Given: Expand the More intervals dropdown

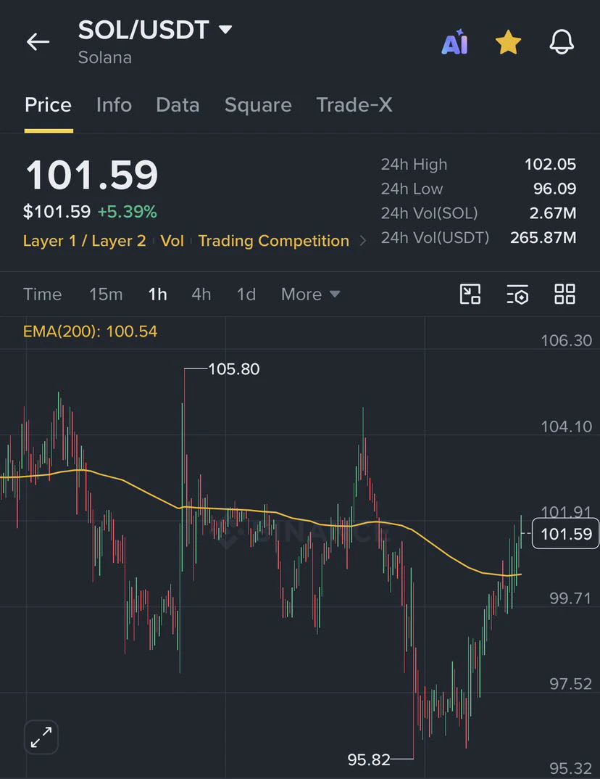Looking at the screenshot, I should point(311,294).
